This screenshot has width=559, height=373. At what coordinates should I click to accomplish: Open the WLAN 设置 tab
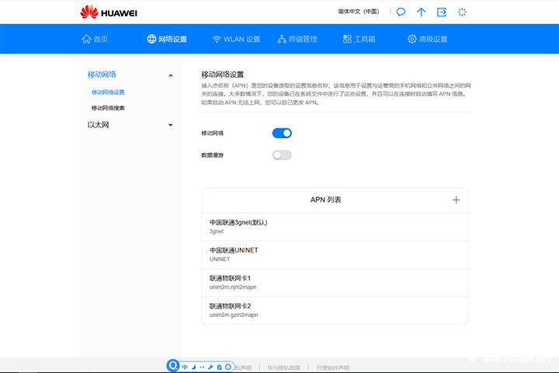tap(236, 39)
